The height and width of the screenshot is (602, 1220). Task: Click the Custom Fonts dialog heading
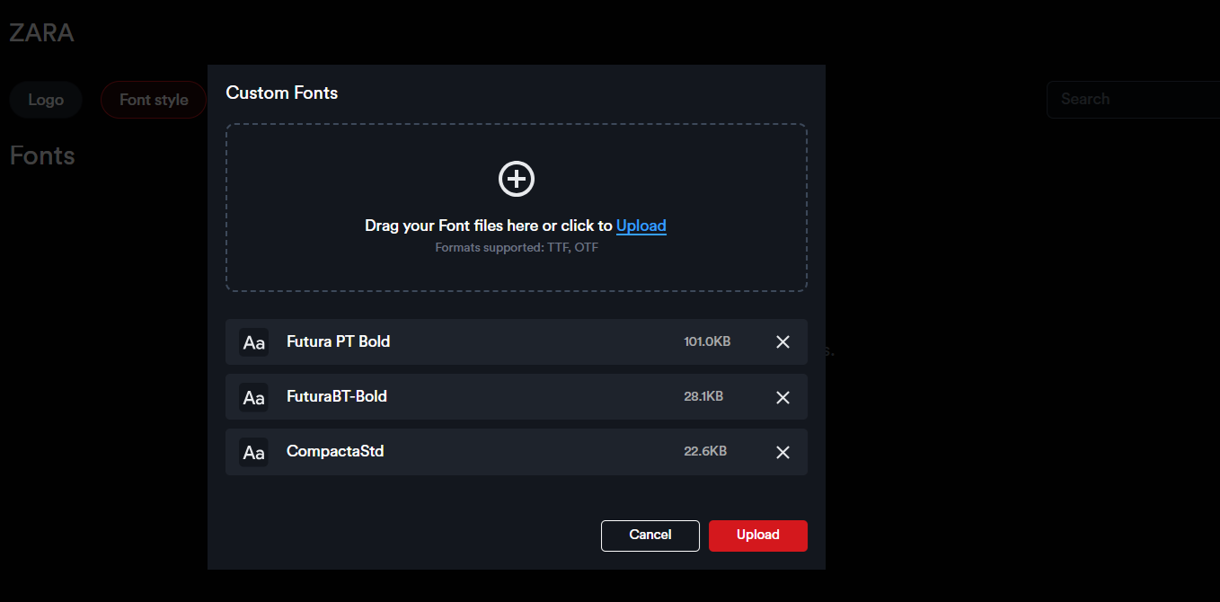click(x=281, y=93)
